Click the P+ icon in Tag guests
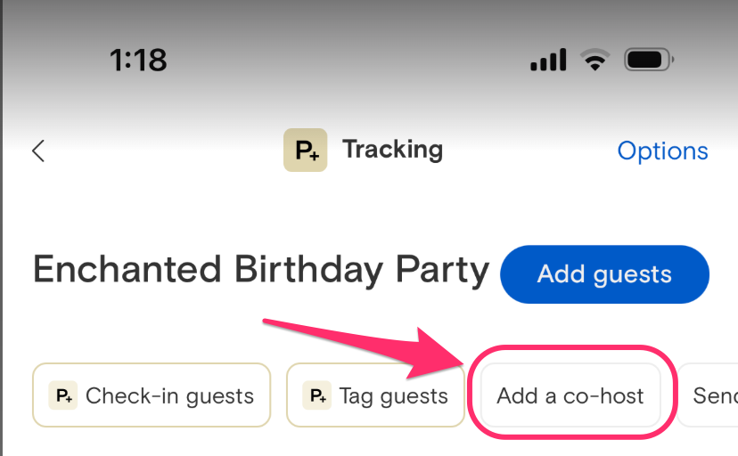Image resolution: width=738 pixels, height=456 pixels. [316, 395]
